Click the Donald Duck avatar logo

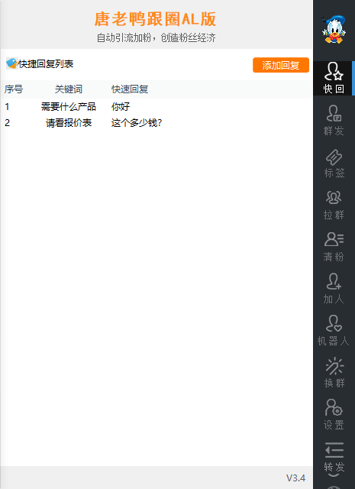point(334,29)
